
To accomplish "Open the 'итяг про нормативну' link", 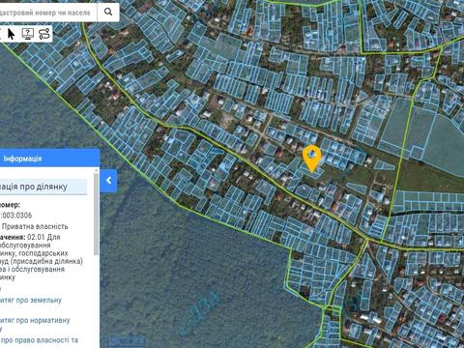I will click(x=35, y=321).
